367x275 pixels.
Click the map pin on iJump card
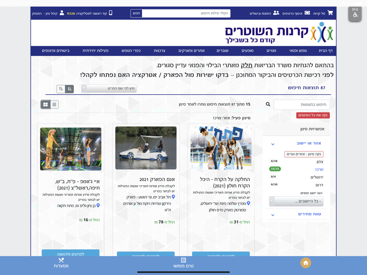tap(98, 206)
